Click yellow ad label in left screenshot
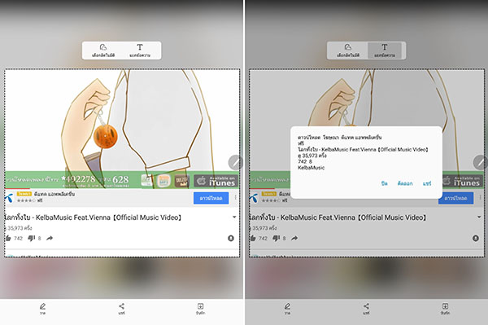Viewport: 488px width, 325px height. point(24,194)
